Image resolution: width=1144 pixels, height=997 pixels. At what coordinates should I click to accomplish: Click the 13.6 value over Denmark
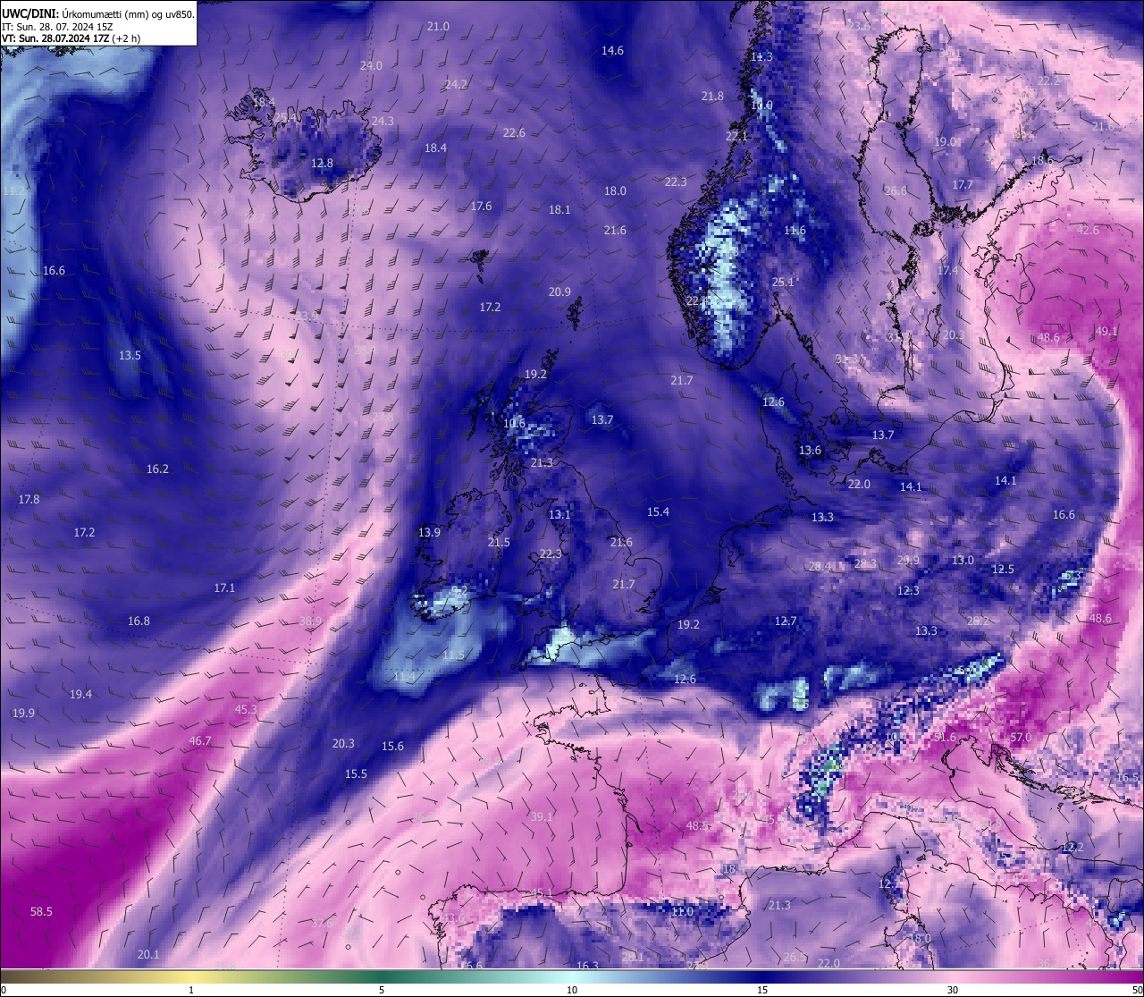(x=810, y=450)
